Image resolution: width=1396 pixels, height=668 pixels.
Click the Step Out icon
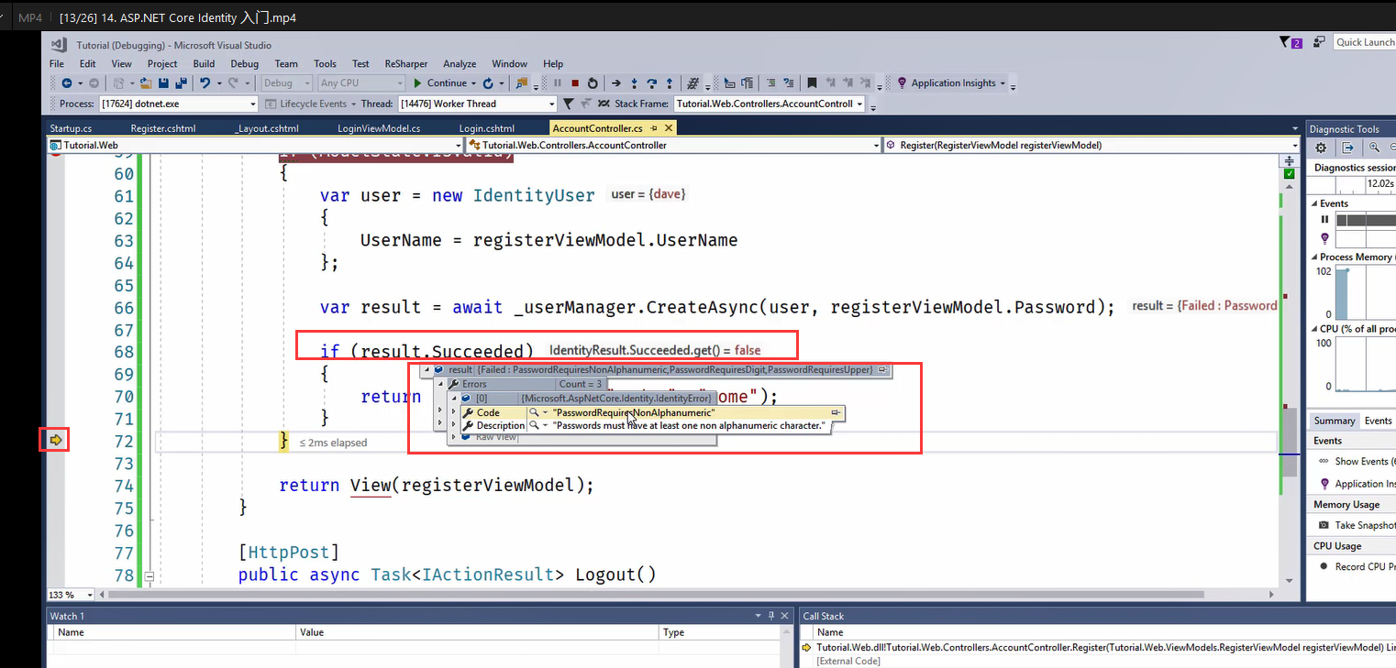click(x=670, y=82)
